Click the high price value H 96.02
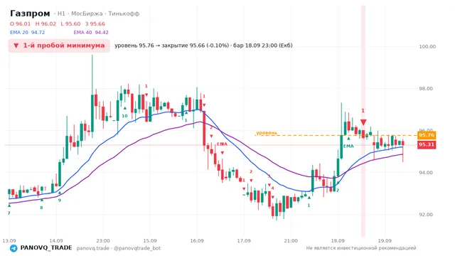 click(45, 23)
